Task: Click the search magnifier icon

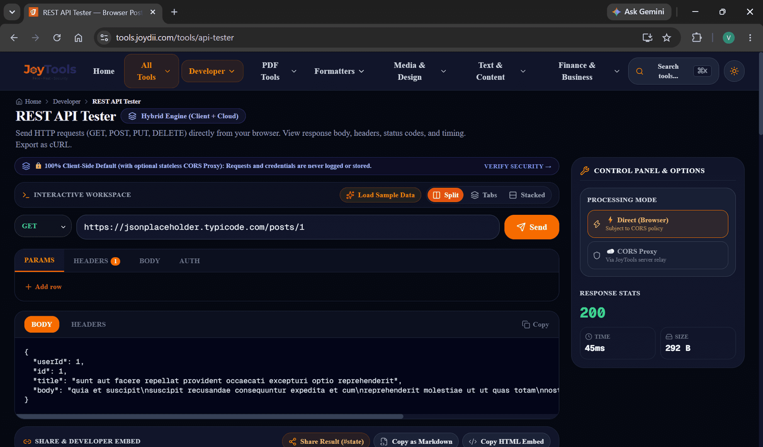Action: [x=639, y=71]
